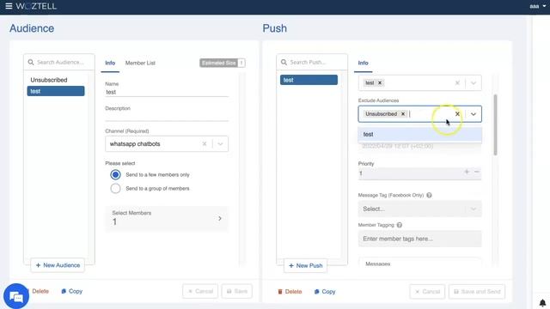The width and height of the screenshot is (550, 309).
Task: Remove the test tag from audiences
Action: pos(380,83)
